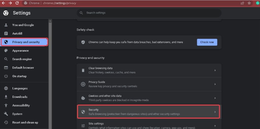Screen dimensions: 260x129
Task: Open the Appearance settings section
Action: [x=24, y=51]
